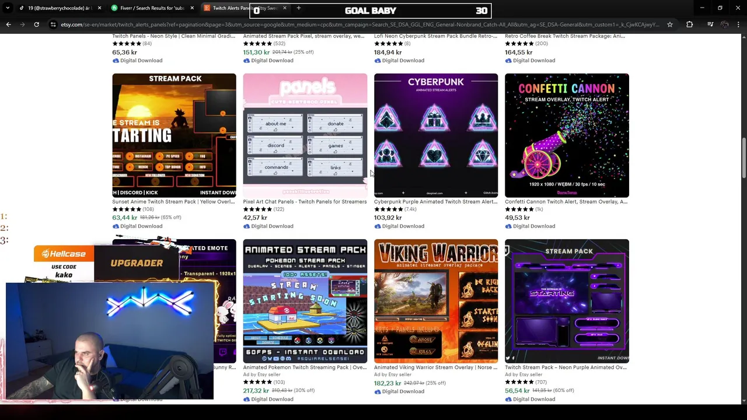Open the Chrome profile avatar
This screenshot has height=420, width=747.
click(x=724, y=24)
